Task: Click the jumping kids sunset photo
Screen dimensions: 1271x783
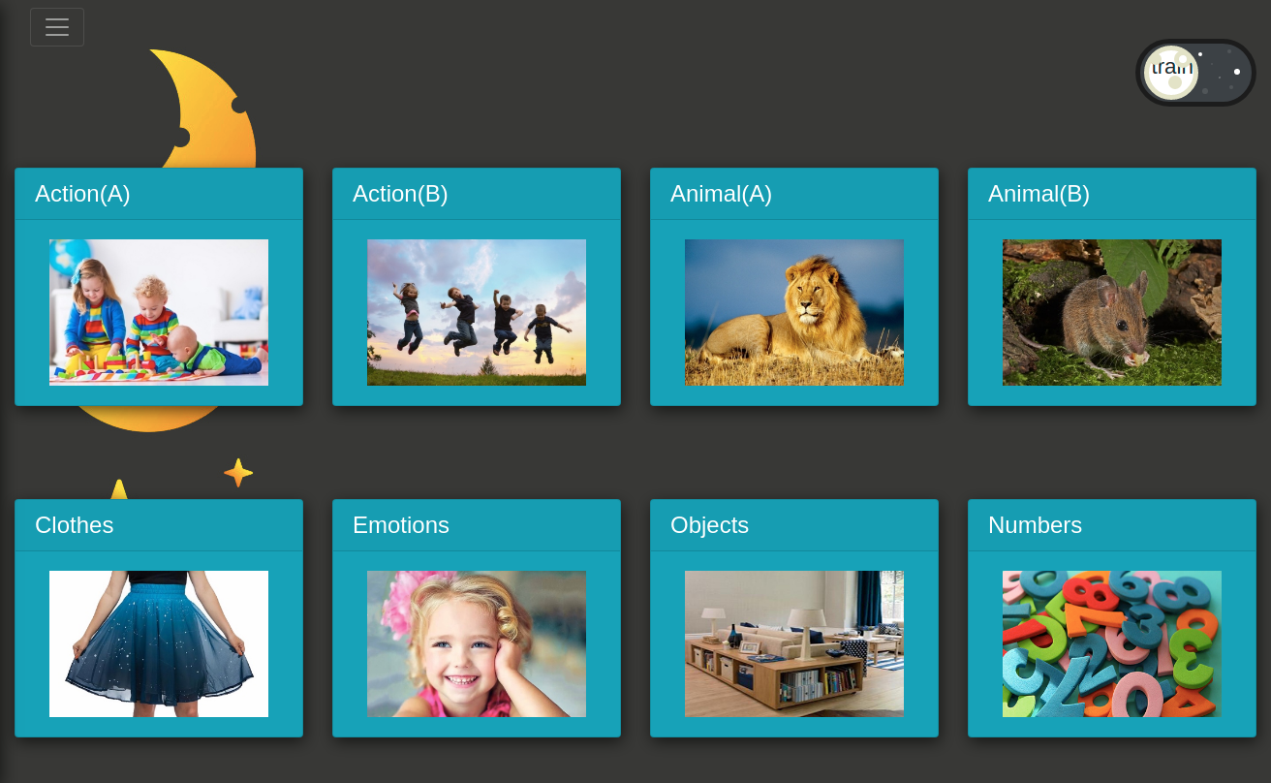Action: point(477,312)
